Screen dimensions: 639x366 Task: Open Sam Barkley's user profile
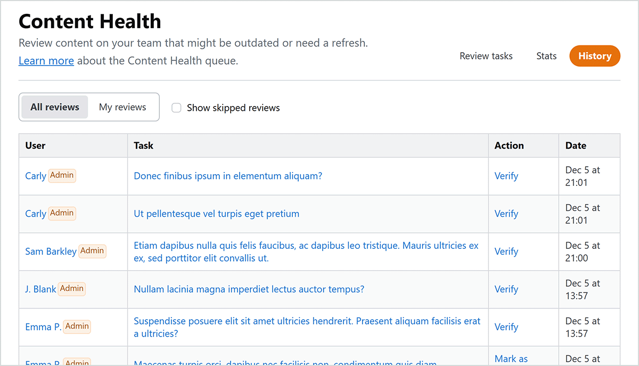(51, 251)
